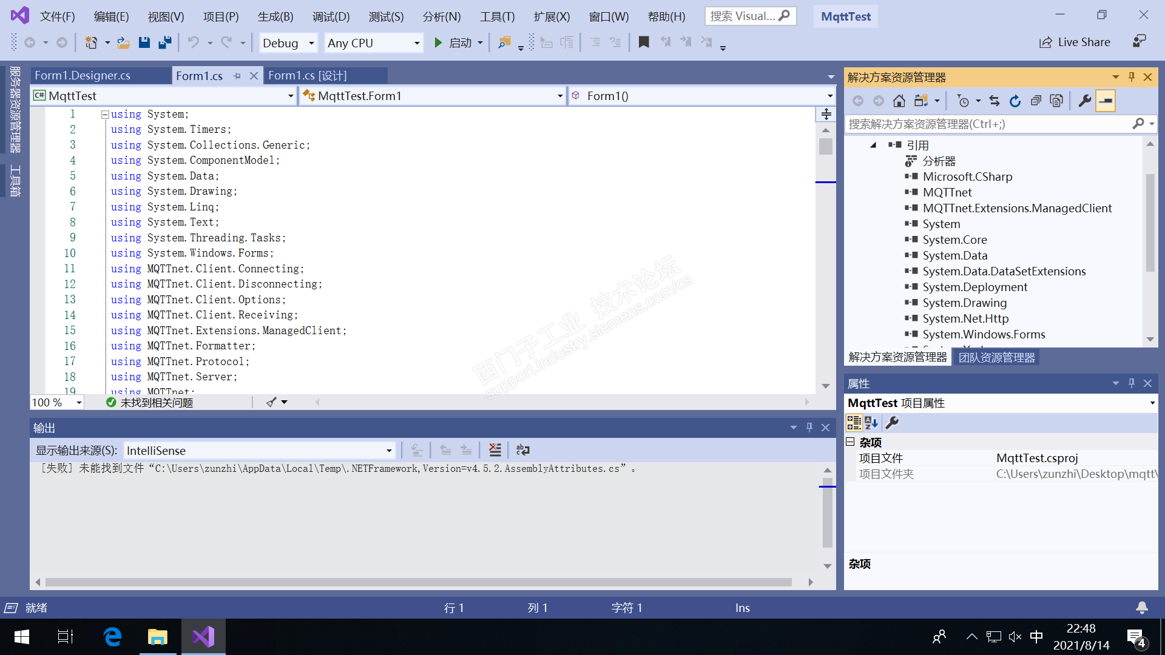Screen dimensions: 1165x655
Task: Switch to Form1.Designer.cs tab
Action: pyautogui.click(x=83, y=75)
